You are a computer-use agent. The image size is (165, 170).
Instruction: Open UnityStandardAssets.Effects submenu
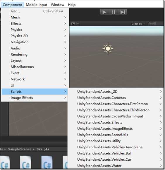(116, 122)
